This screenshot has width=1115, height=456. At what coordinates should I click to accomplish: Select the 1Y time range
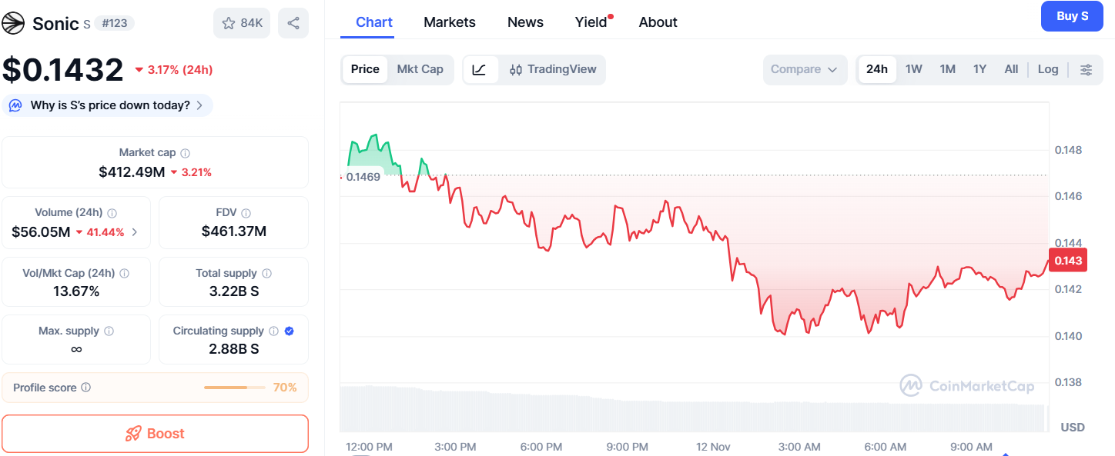979,69
